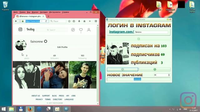Viewport: 200px width, 112px height.
Task: Open Правка menu
Action: click(22, 12)
